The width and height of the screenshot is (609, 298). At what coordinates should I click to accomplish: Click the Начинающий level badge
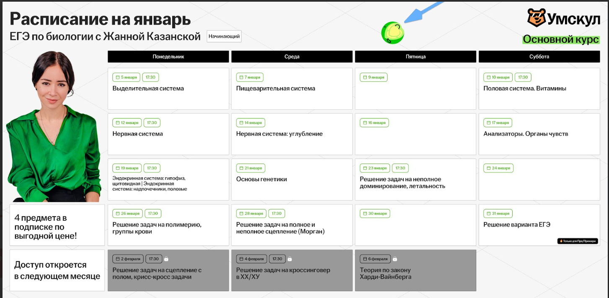[x=224, y=36]
